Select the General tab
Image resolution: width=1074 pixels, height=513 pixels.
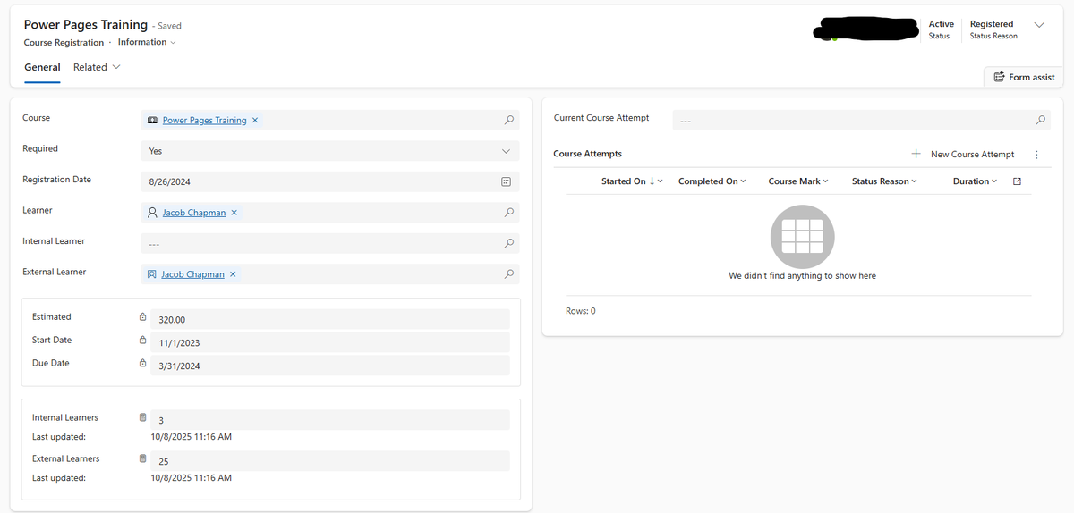click(x=42, y=67)
